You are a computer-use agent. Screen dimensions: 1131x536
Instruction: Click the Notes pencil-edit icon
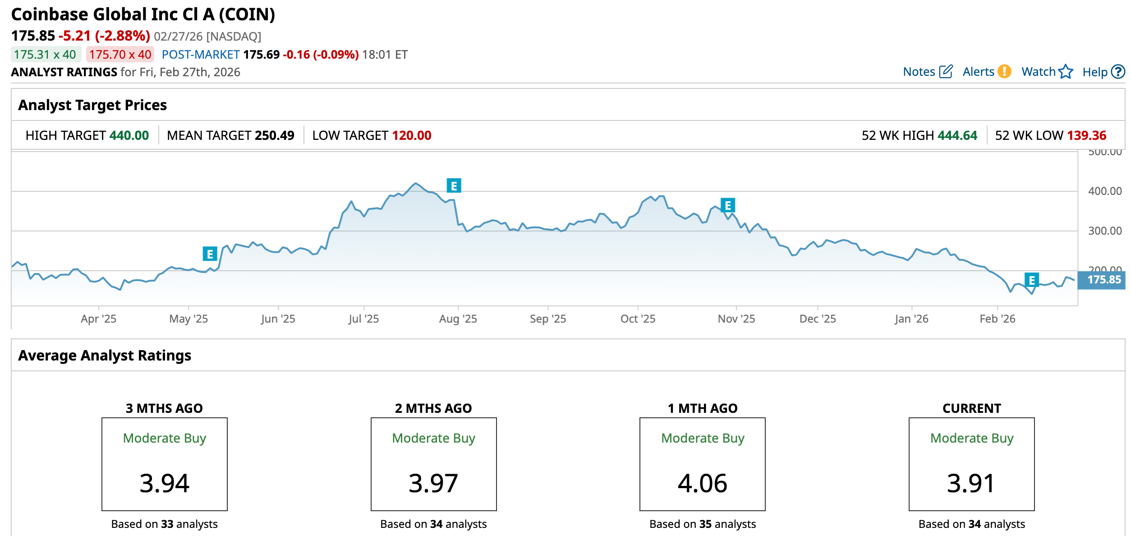[946, 72]
